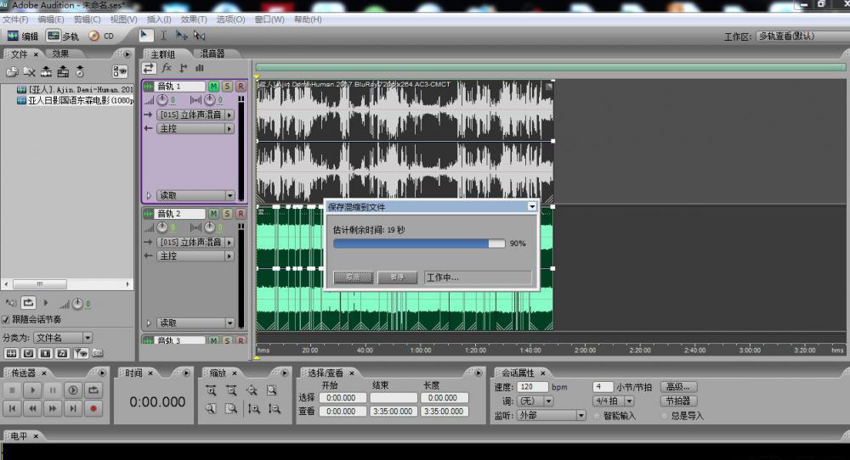
Task: Pause the mixdown save progress
Action: click(x=397, y=277)
